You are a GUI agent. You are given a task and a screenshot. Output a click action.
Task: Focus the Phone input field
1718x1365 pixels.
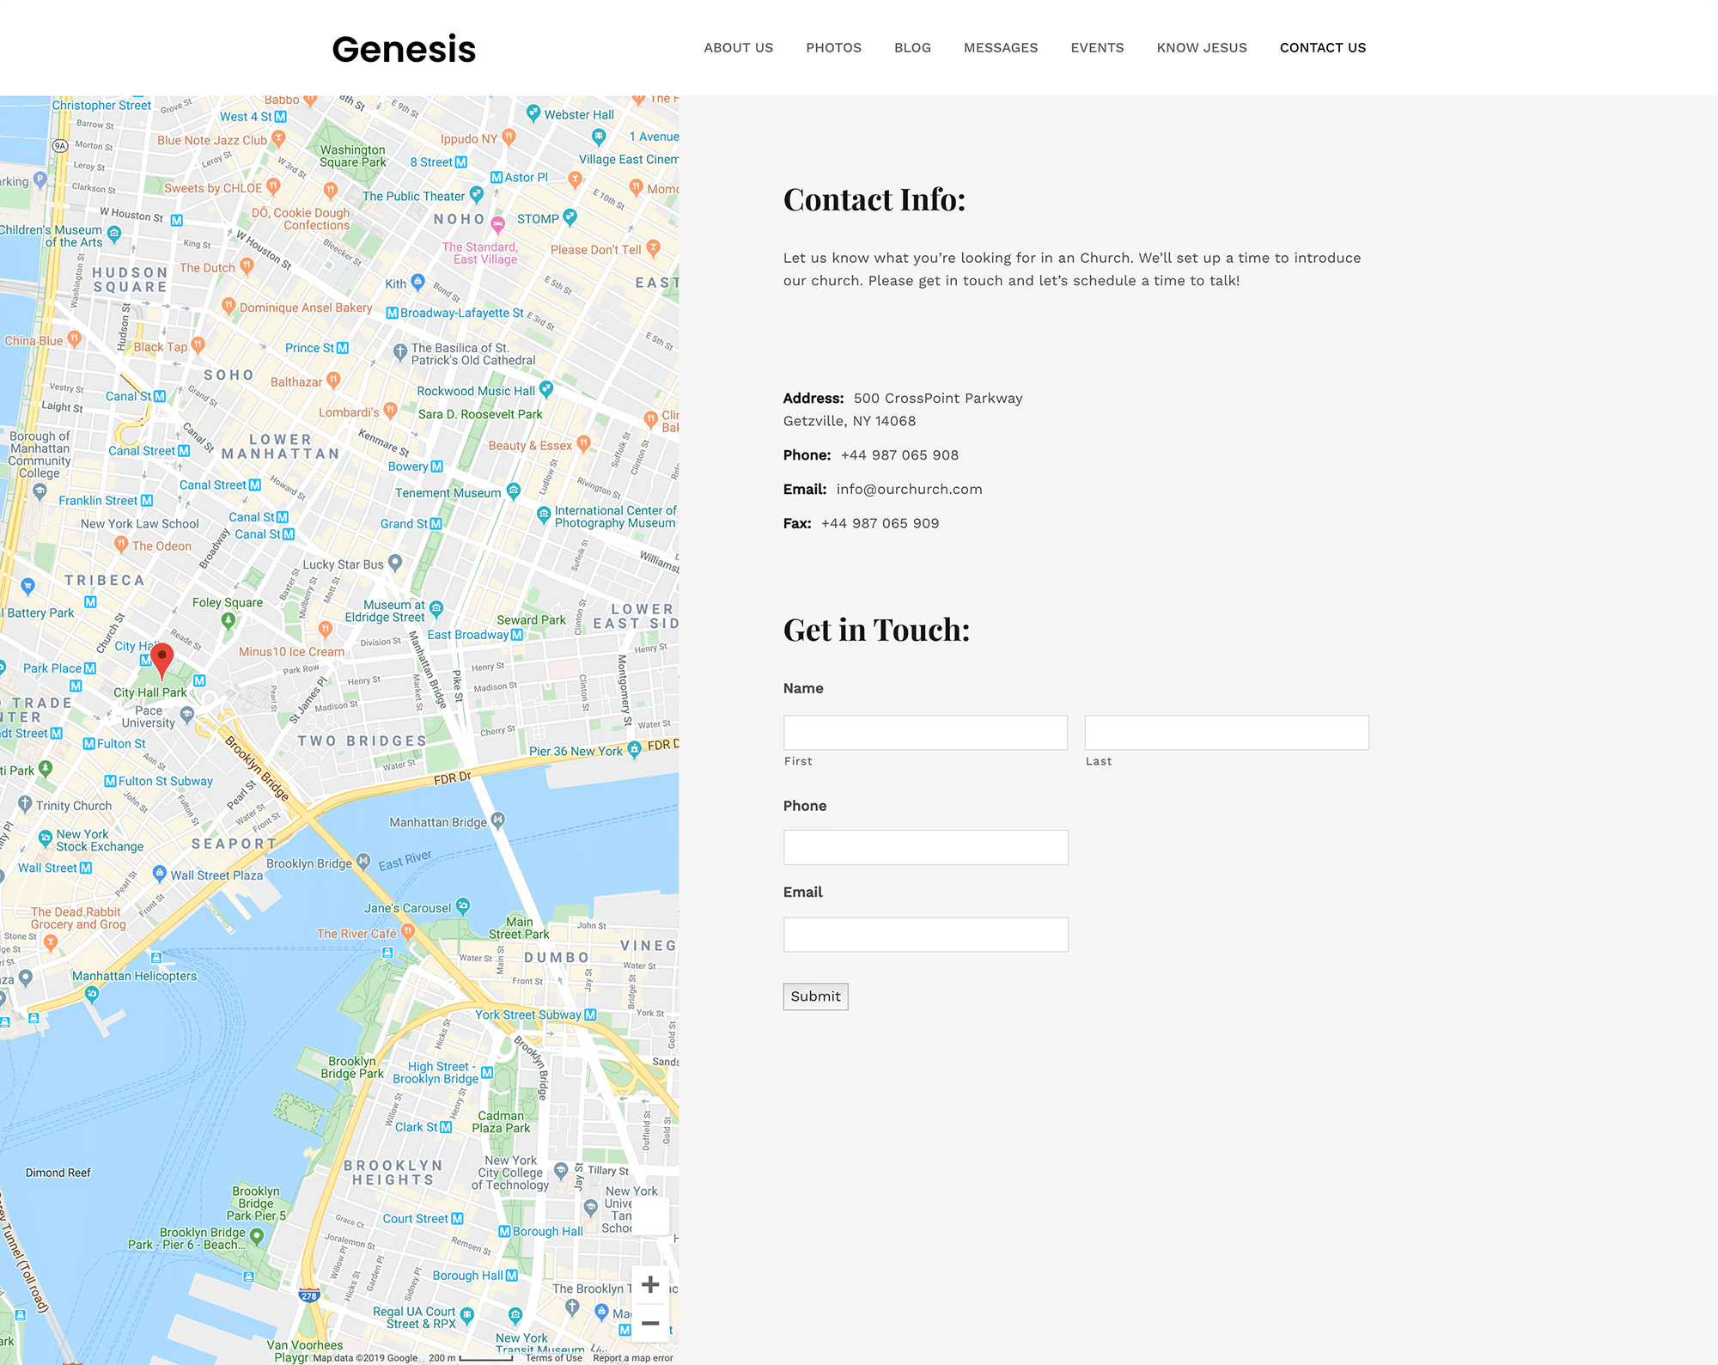point(926,847)
